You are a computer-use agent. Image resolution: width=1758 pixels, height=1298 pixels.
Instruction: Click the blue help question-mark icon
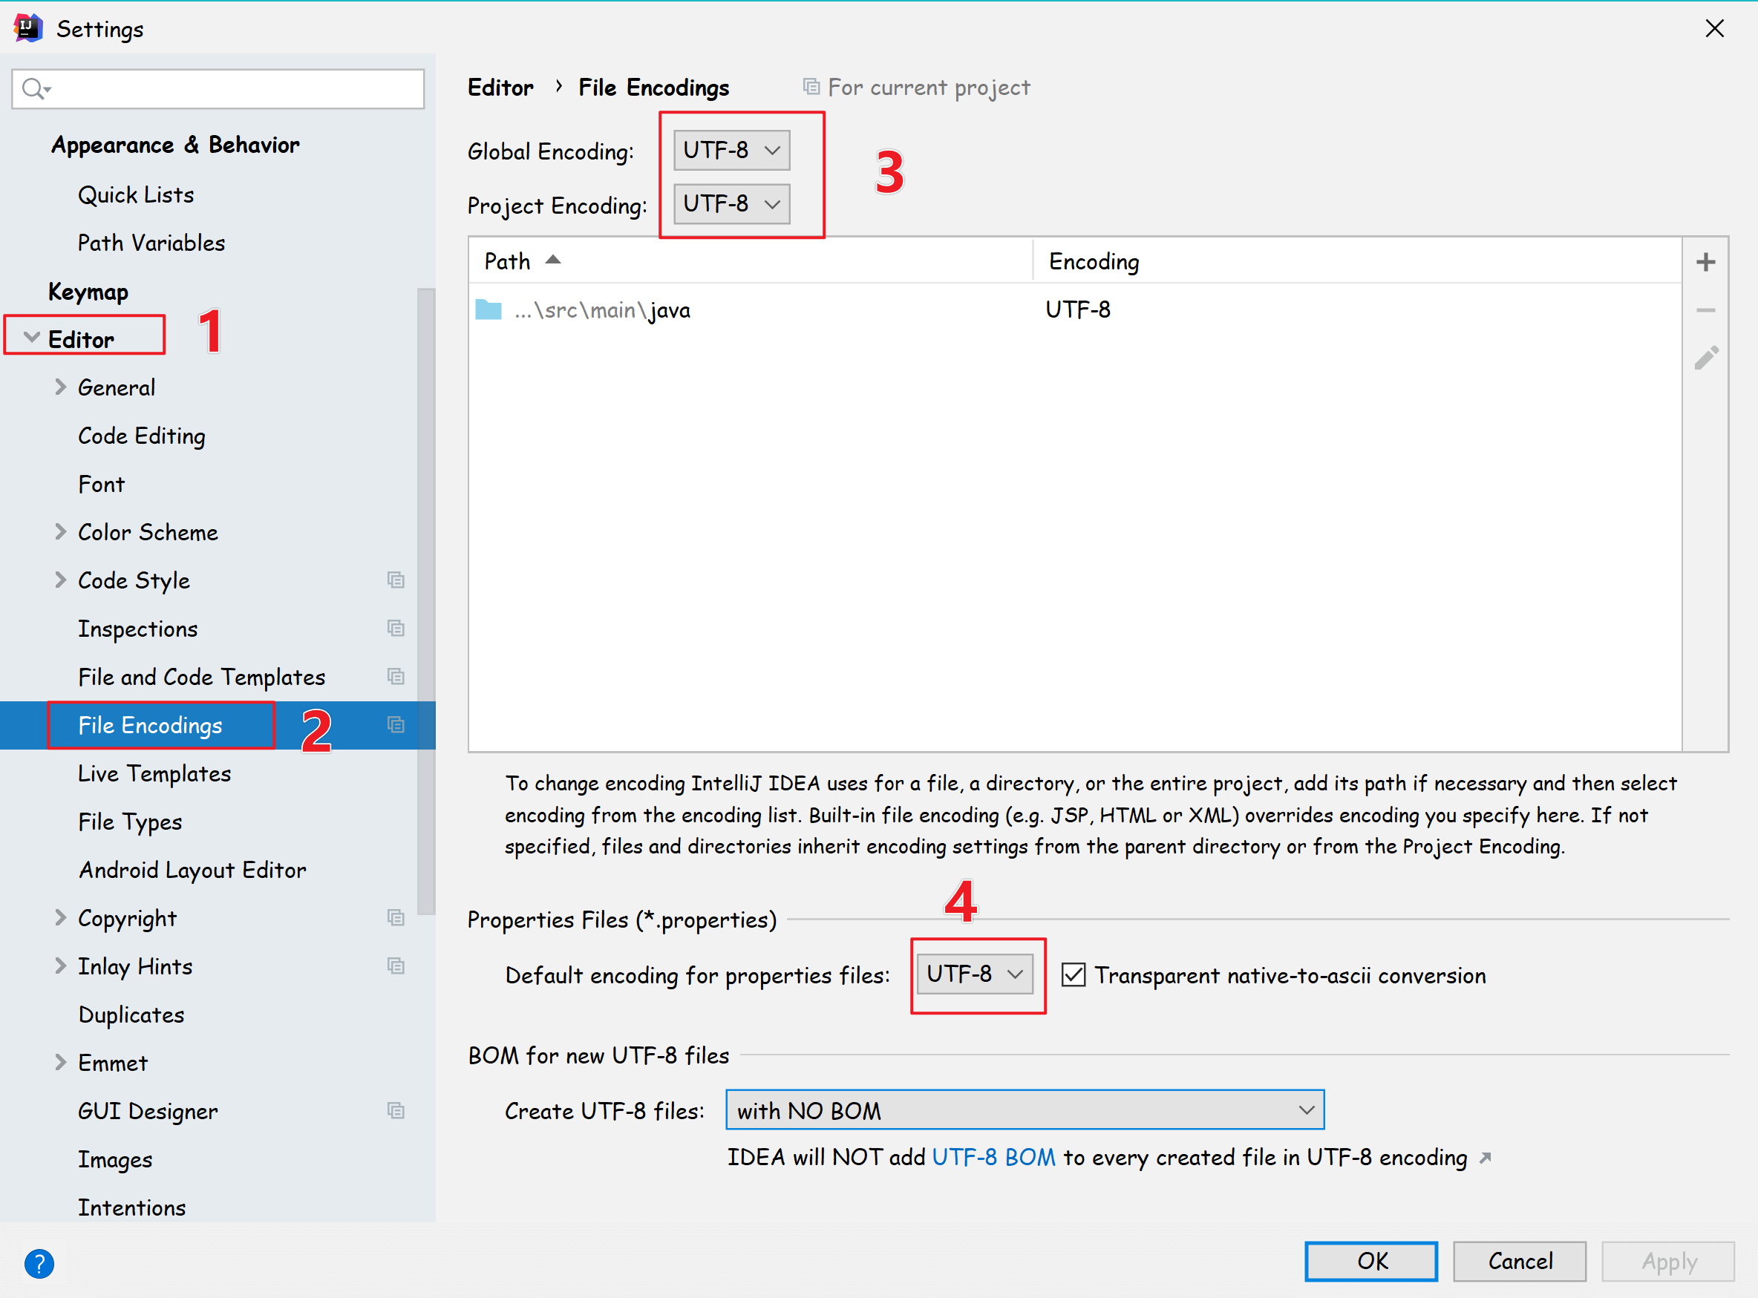(39, 1263)
